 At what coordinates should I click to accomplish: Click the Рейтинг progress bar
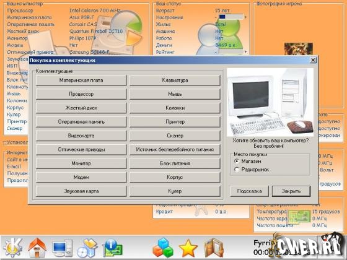tap(231, 52)
